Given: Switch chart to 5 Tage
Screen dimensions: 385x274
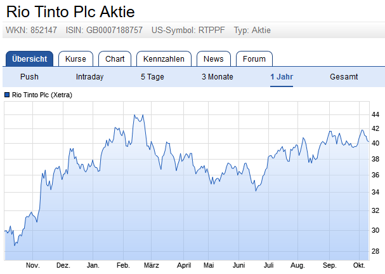Looking at the screenshot, I should coord(152,77).
